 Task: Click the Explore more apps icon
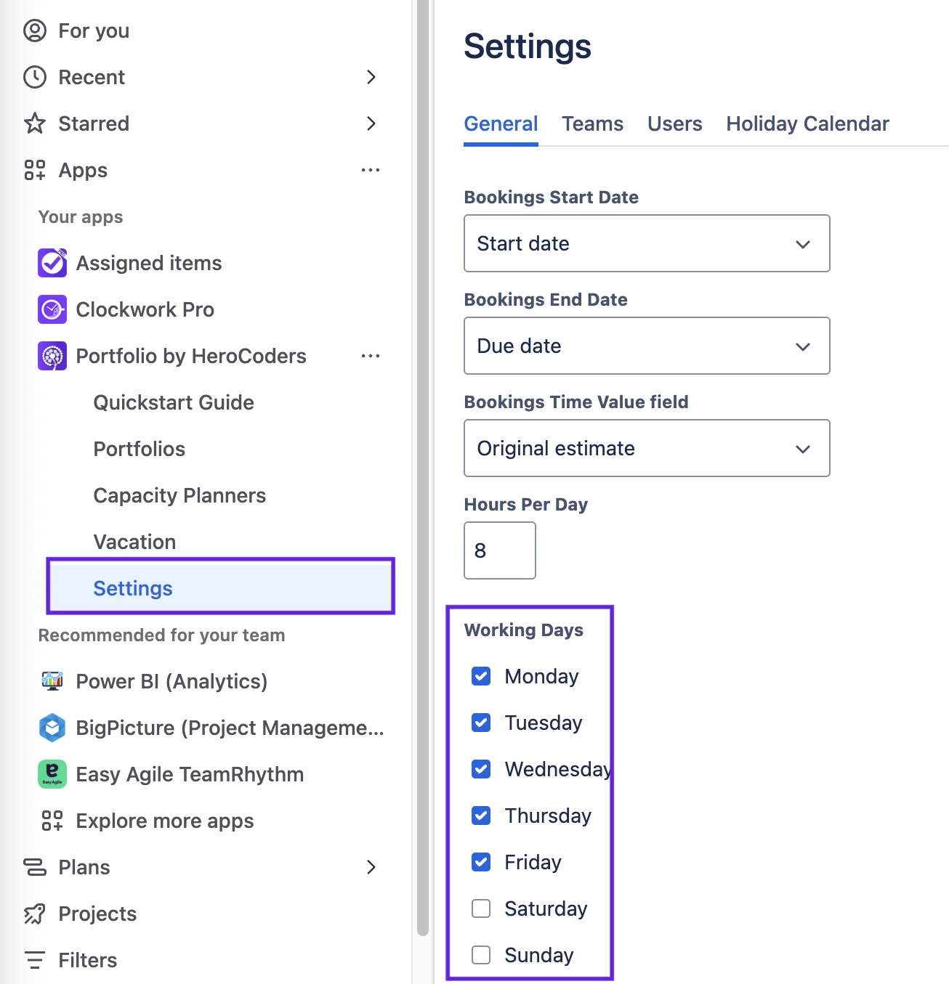coord(52,821)
